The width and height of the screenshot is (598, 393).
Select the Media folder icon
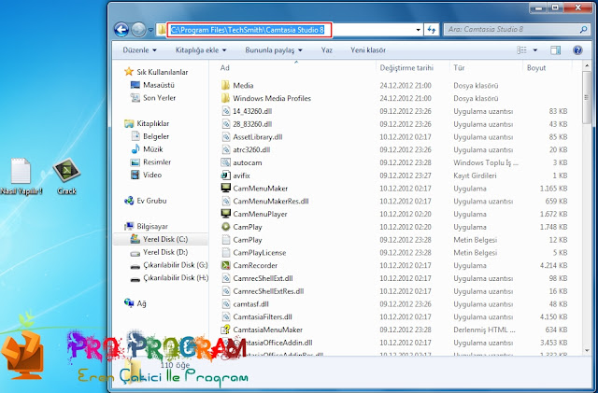tap(226, 85)
